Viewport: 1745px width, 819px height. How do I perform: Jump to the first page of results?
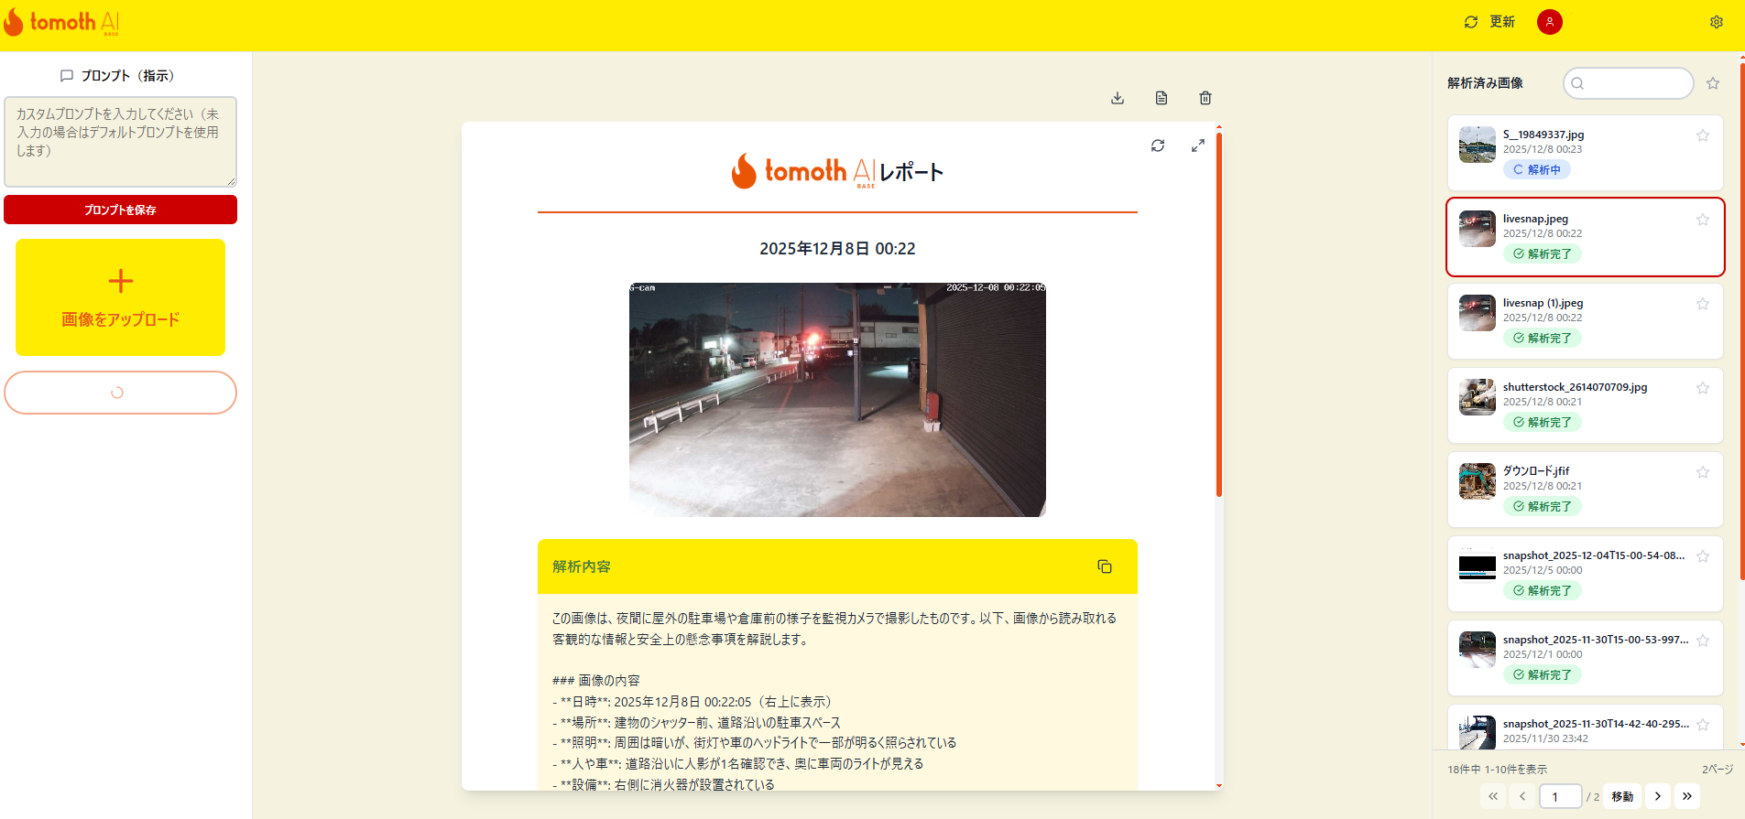coord(1493,796)
